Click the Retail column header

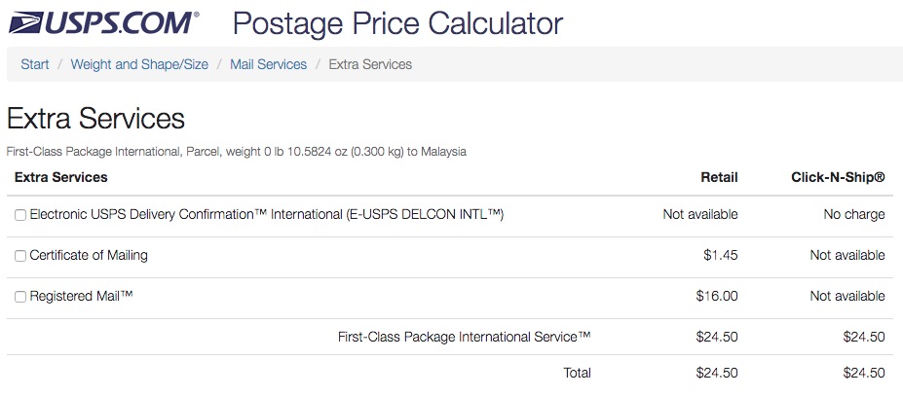[719, 177]
